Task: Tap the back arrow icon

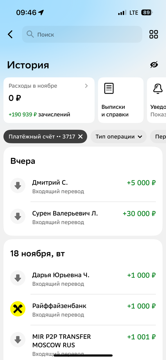Action: [x=10, y=34]
